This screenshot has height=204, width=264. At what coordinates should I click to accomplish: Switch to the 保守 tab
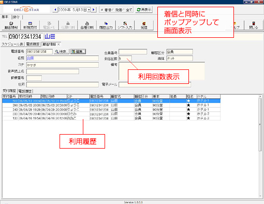[16, 17]
